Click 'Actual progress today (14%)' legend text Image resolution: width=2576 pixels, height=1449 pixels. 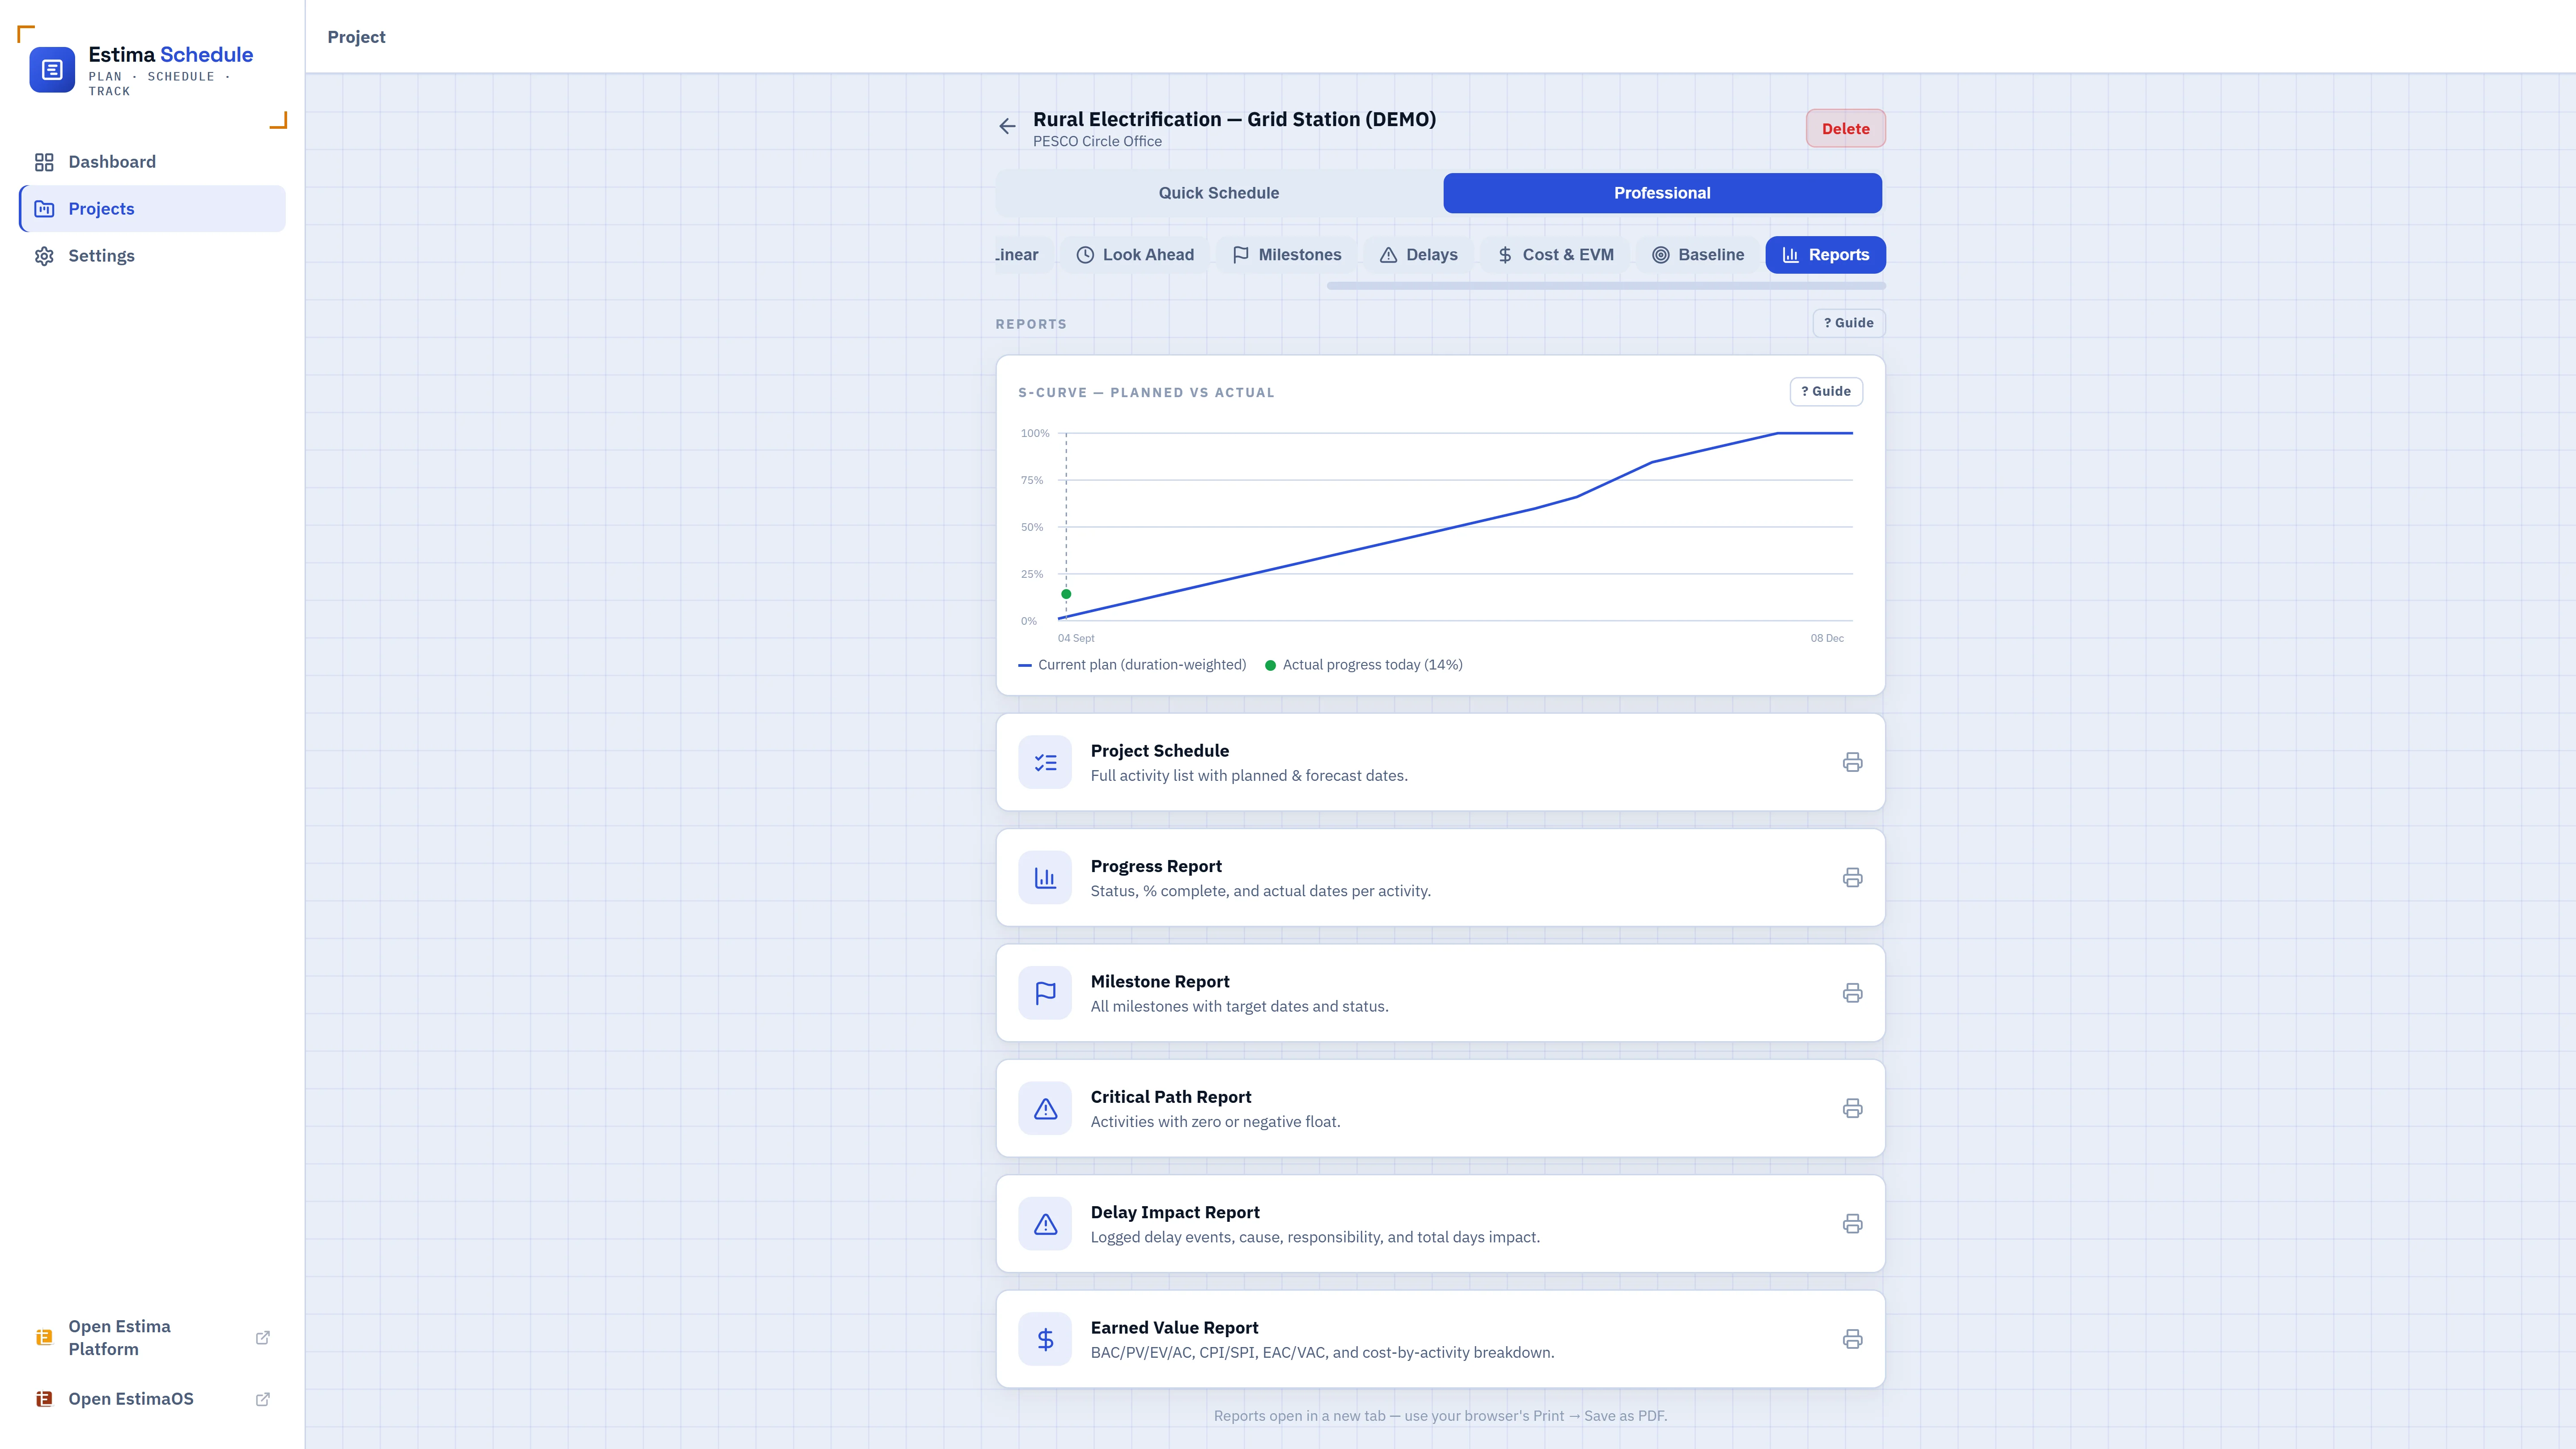coord(1372,665)
